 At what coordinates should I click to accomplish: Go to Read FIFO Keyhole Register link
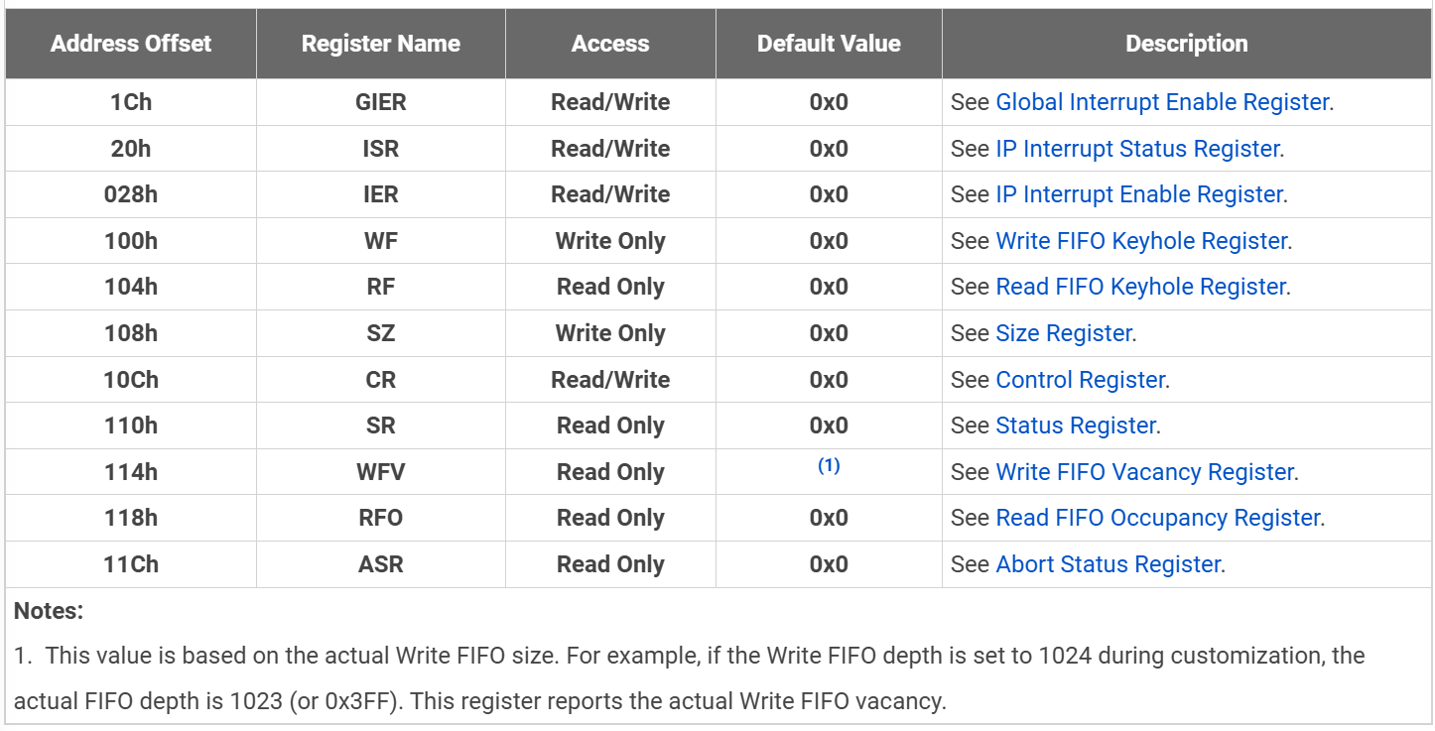point(1140,287)
